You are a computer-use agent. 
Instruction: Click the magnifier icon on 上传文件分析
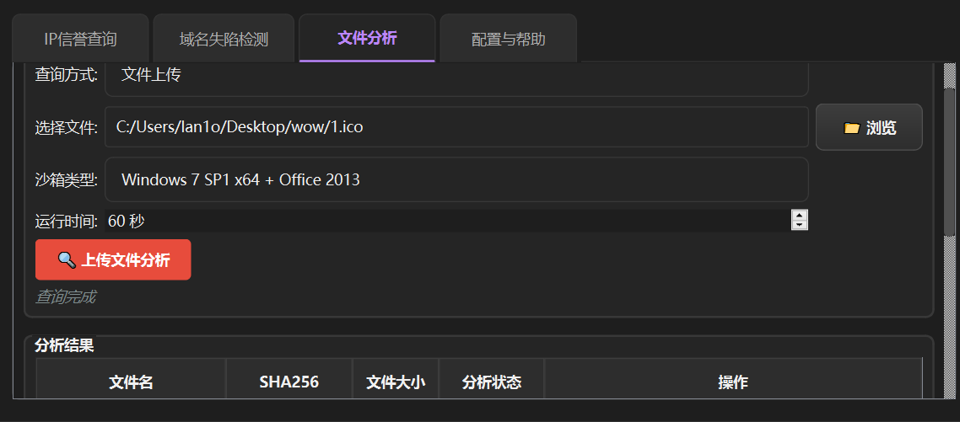[67, 259]
